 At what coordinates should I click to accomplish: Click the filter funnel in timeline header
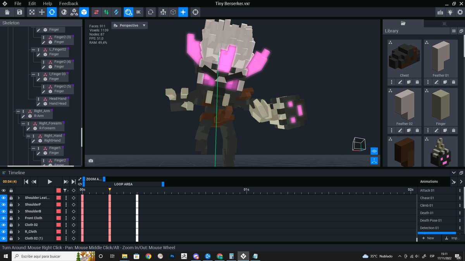point(65,190)
